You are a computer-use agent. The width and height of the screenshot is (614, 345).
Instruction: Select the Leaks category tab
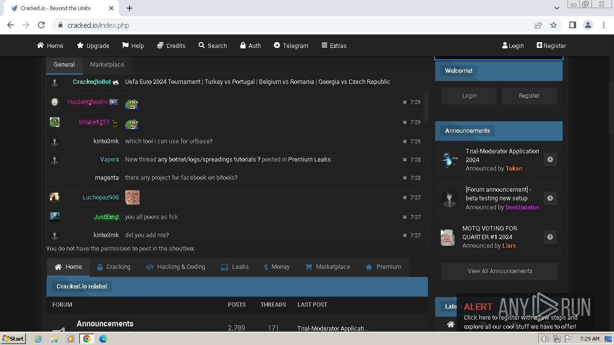pyautogui.click(x=235, y=267)
